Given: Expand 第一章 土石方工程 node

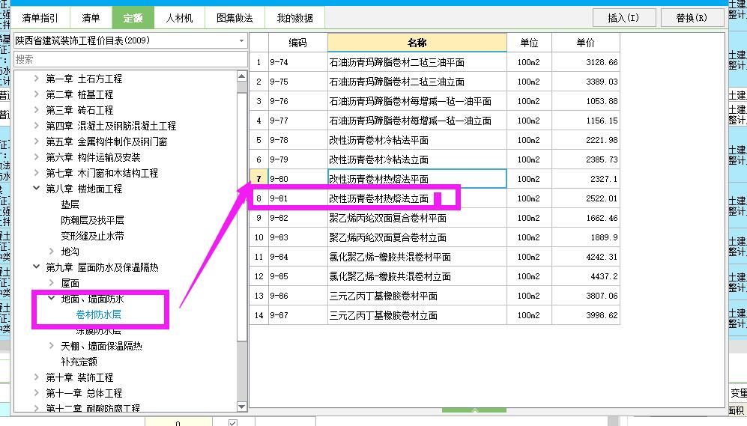Looking at the screenshot, I should point(36,79).
